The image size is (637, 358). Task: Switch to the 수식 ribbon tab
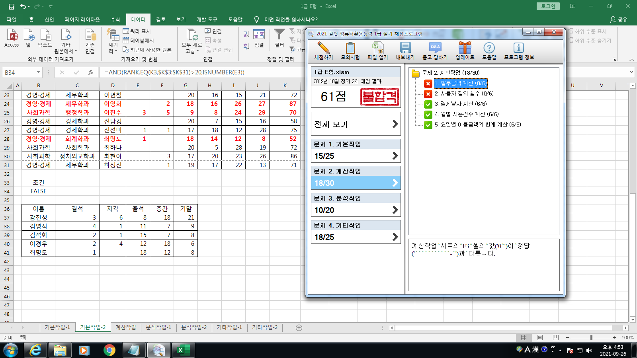115,19
